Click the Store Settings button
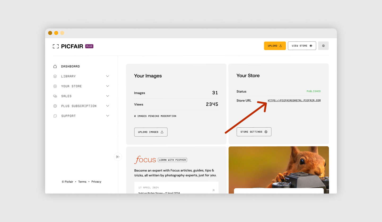The height and width of the screenshot is (222, 382). [254, 132]
